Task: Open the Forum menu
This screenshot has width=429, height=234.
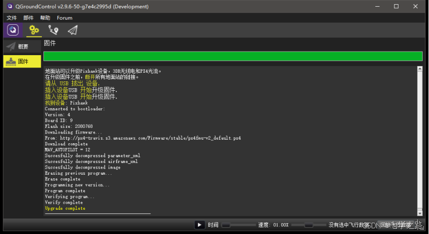Action: pos(65,18)
